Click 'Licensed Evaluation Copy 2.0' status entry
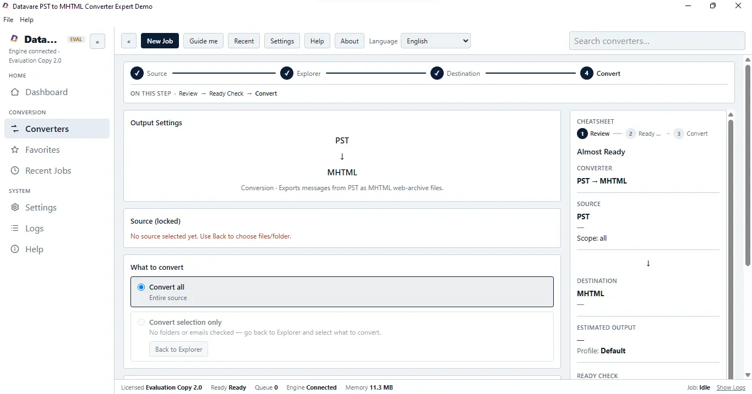 point(161,387)
